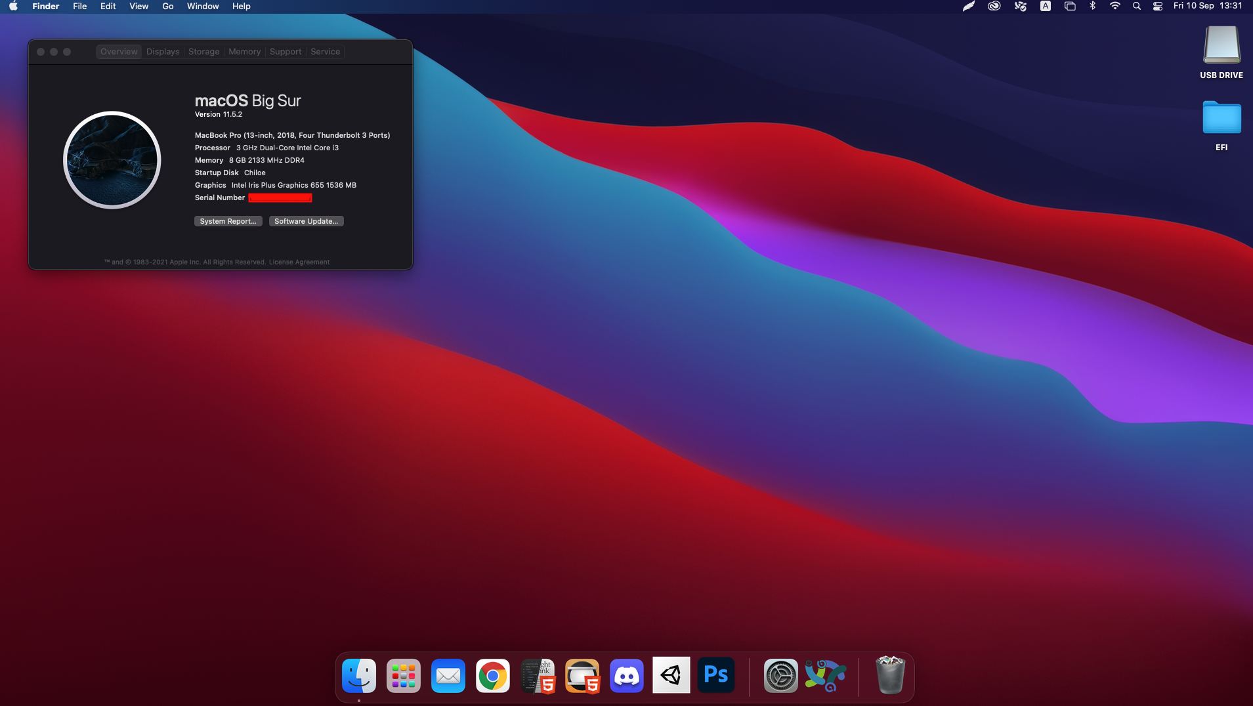
Task: Click the 'Chiloe' startup disk name
Action: tap(255, 173)
